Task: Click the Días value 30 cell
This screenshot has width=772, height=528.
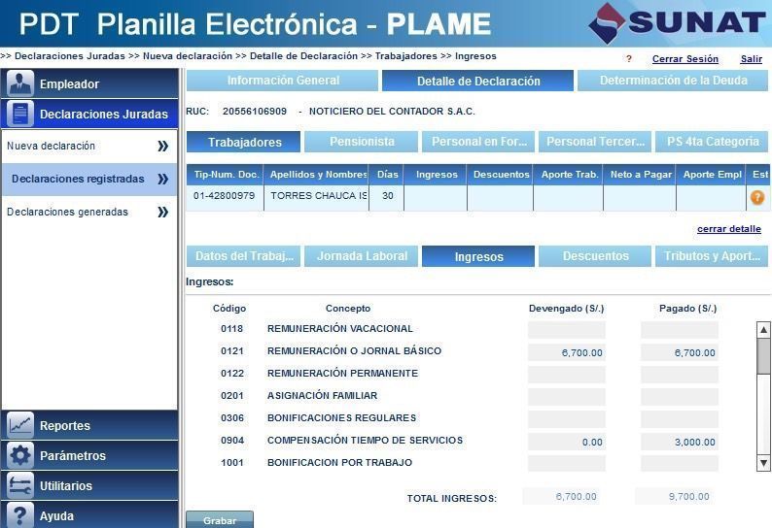Action: (386, 198)
